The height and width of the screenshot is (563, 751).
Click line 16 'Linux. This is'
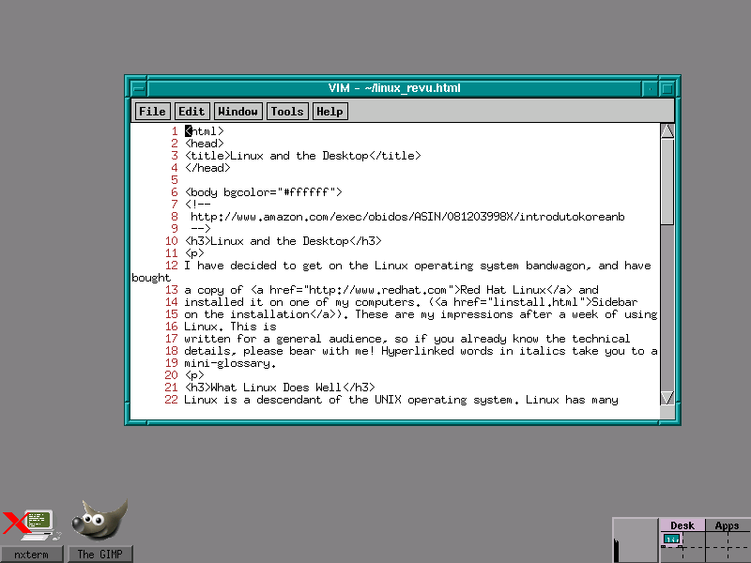tap(230, 327)
